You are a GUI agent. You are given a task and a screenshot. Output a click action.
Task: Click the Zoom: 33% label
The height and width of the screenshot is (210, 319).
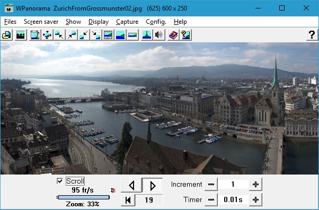[x=83, y=204]
